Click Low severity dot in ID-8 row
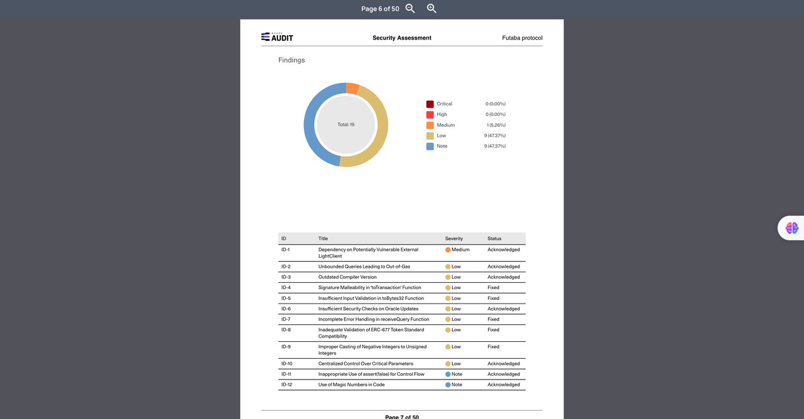The height and width of the screenshot is (419, 804). click(448, 330)
